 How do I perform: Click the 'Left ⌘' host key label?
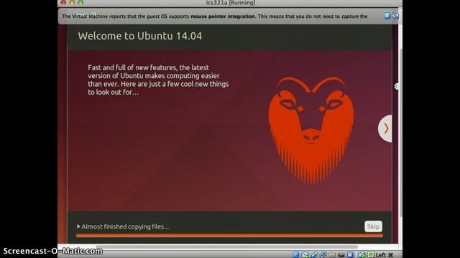[x=385, y=255]
